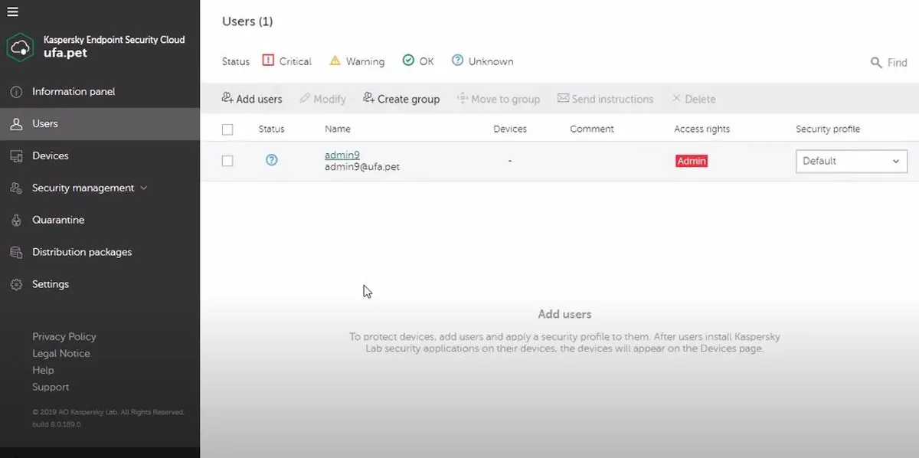The image size is (919, 458).
Task: Click the Access rights column header
Action: [x=702, y=129]
